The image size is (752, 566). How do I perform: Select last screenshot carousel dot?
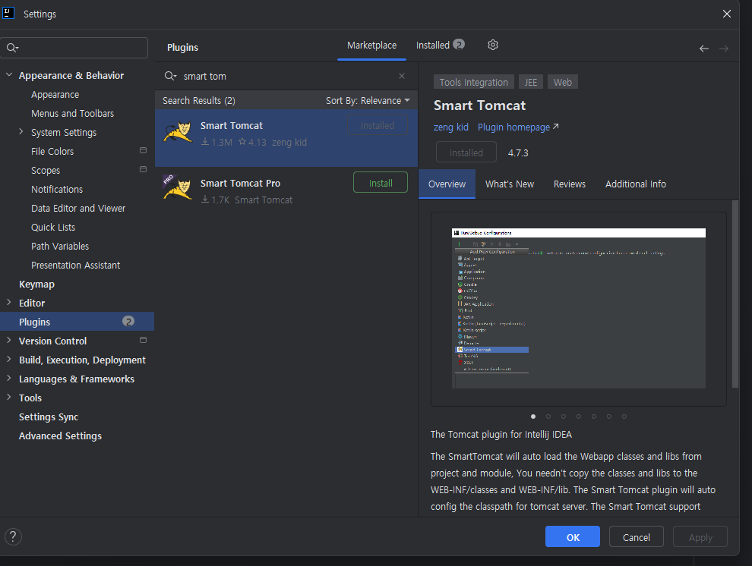(624, 417)
